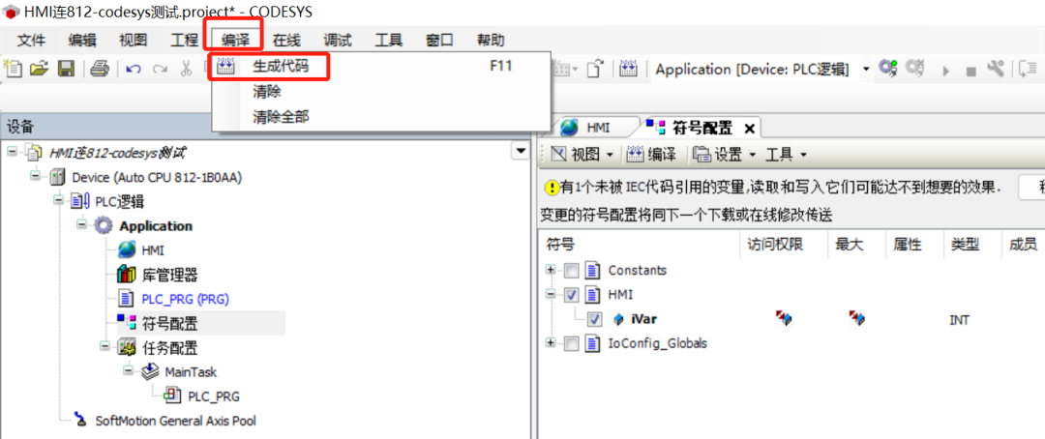This screenshot has height=439, width=1045.
Task: Select the bold Application tree node
Action: tap(156, 226)
